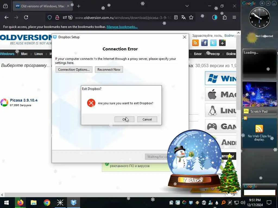Open the Реестр nav item
The width and height of the screenshot is (278, 208).
[214, 54]
